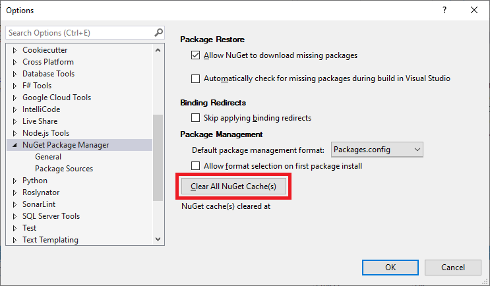Expand the Python options node
Viewport: 490px width, 286px height.
pyautogui.click(x=15, y=181)
